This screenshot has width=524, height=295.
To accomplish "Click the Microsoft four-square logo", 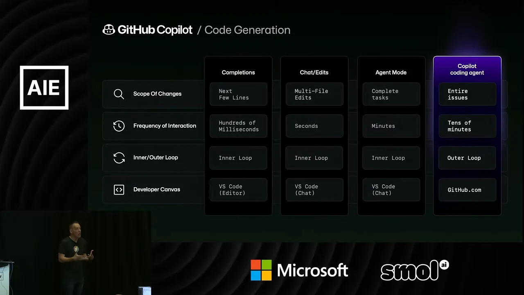I will (x=261, y=270).
